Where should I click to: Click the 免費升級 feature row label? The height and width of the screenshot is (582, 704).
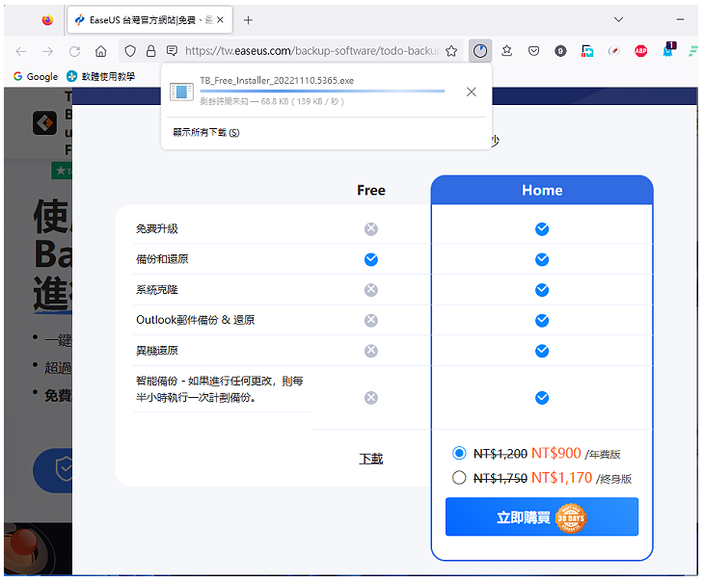pyautogui.click(x=157, y=229)
